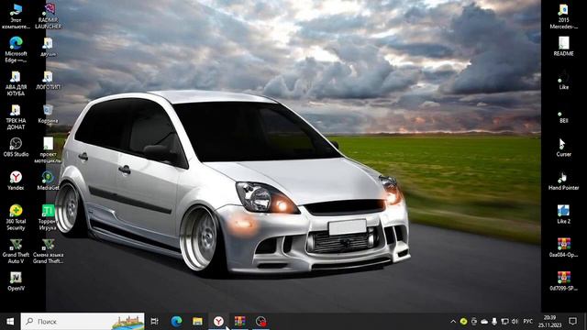Select the README file icon
Image resolution: width=587 pixels, height=330 pixels.
pyautogui.click(x=563, y=47)
